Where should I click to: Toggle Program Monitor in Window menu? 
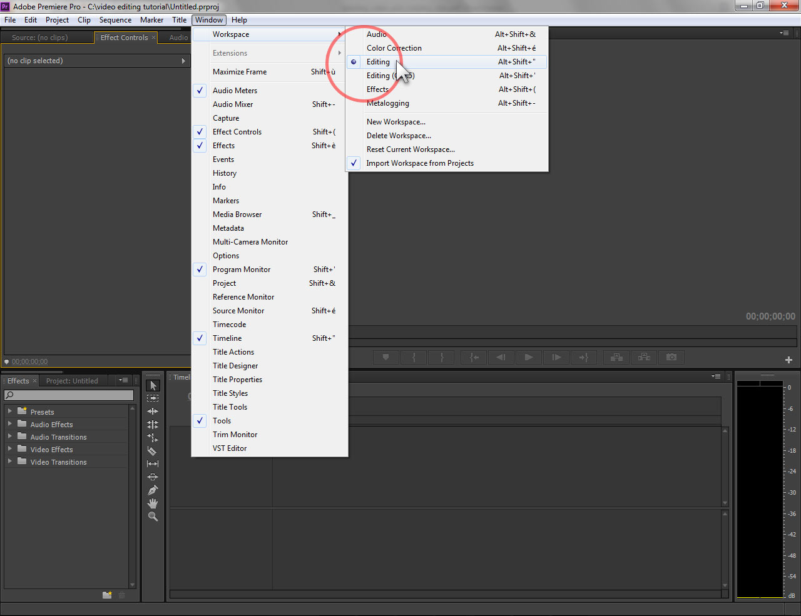pyautogui.click(x=270, y=270)
